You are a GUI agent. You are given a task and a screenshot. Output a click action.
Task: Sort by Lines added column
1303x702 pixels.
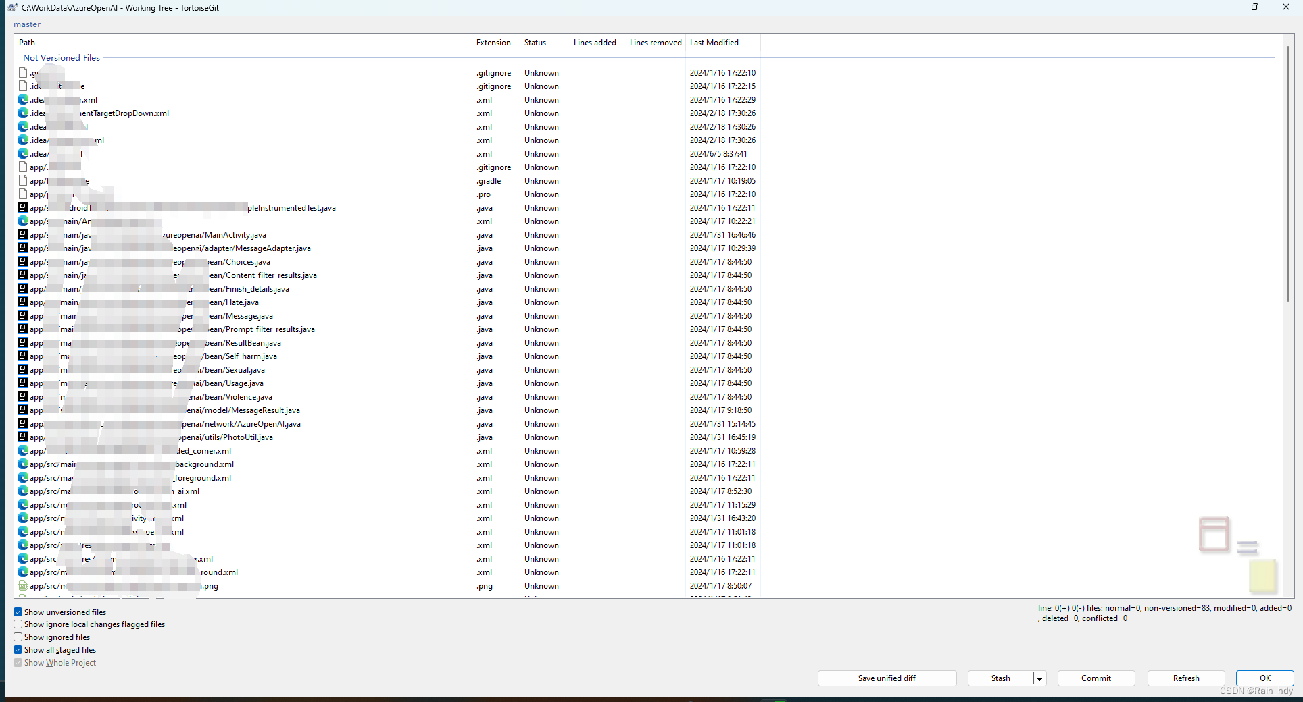(x=595, y=43)
